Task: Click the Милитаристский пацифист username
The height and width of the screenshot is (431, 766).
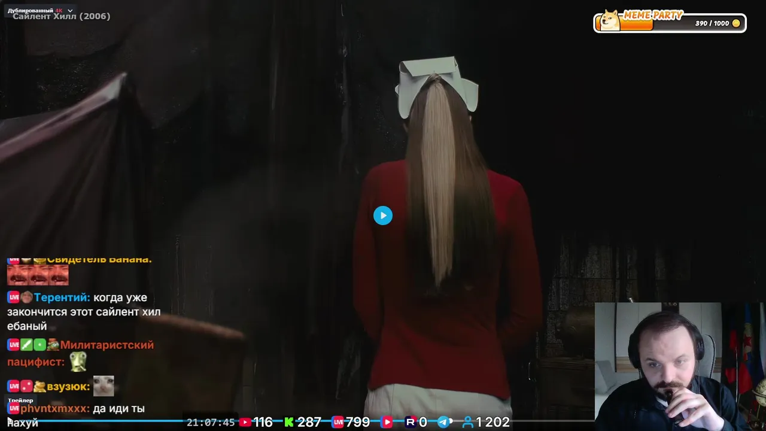Action: click(x=80, y=353)
